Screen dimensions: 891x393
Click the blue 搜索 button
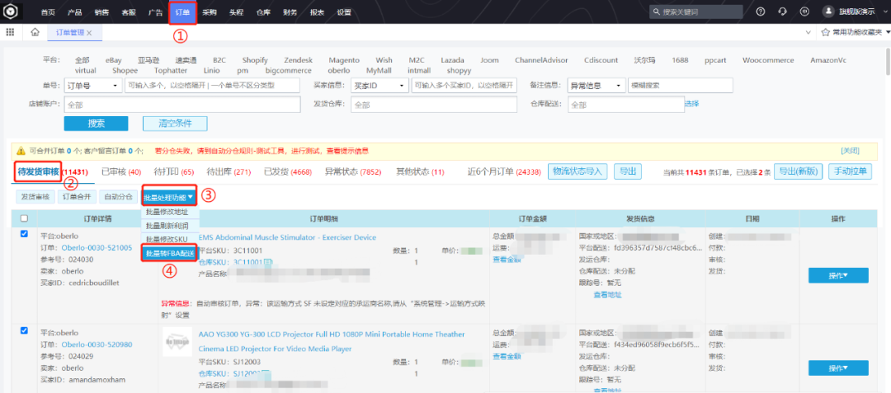click(x=97, y=123)
